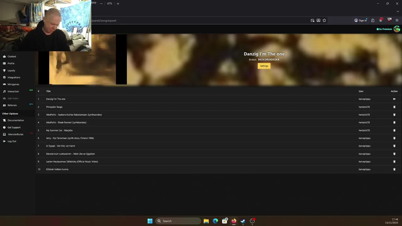Delete A-Tyyppi - Voi hitsi, voi harmi

pos(394,146)
